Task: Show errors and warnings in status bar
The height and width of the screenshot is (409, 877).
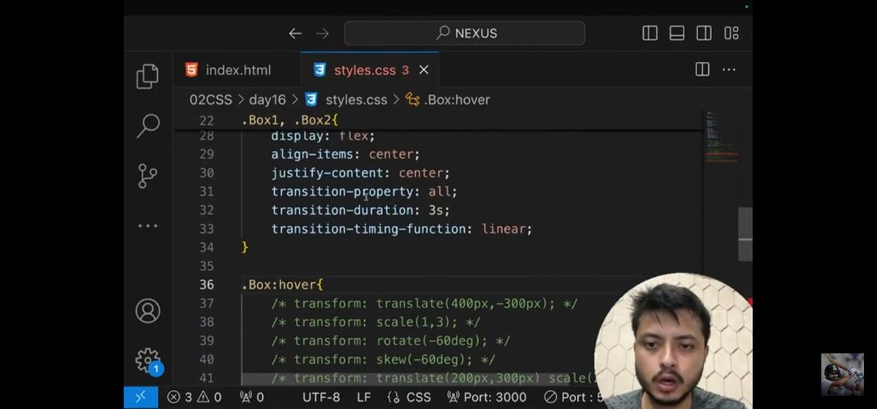Action: pyautogui.click(x=194, y=397)
